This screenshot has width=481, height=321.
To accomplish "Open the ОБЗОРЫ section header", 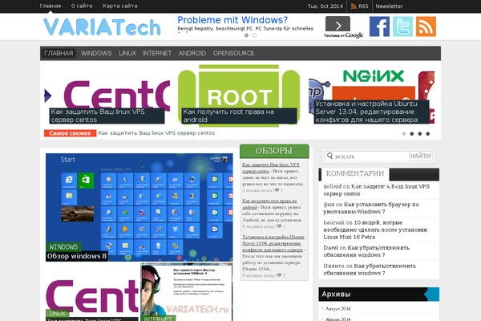I will (274, 151).
